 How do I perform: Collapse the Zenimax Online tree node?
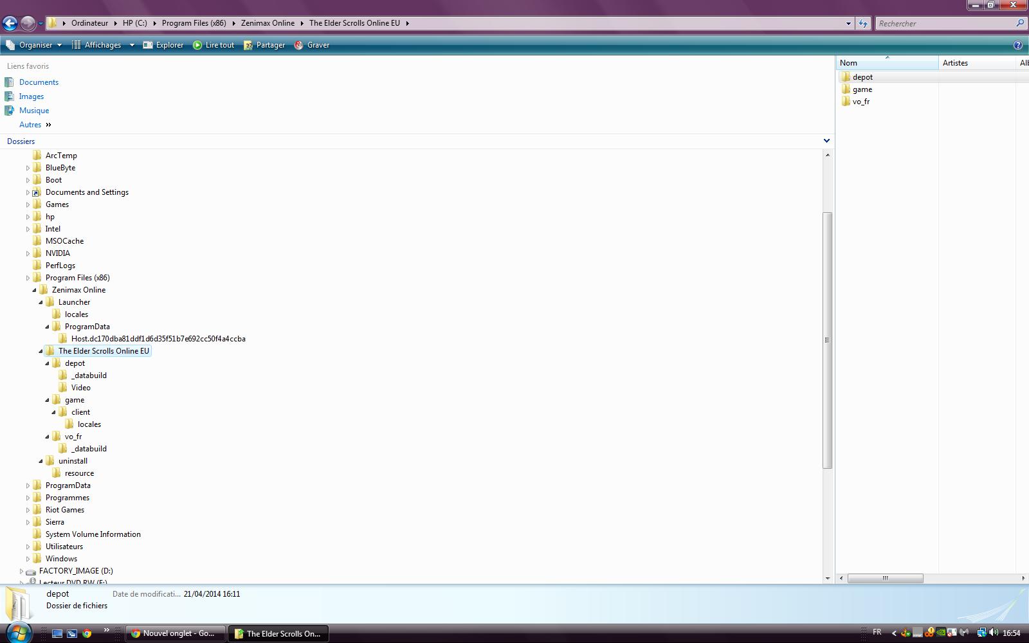[34, 290]
